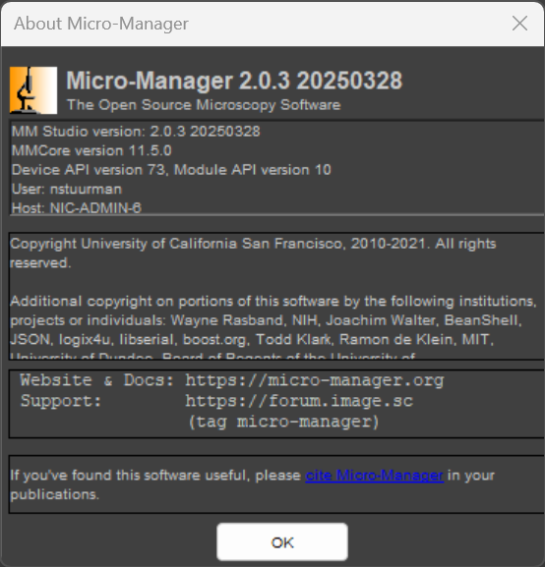The height and width of the screenshot is (567, 545).
Task: Click the MMCore version 11.5.0 line
Action: tap(91, 150)
